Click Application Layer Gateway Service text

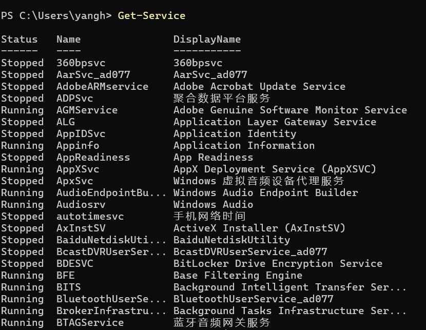(x=275, y=122)
